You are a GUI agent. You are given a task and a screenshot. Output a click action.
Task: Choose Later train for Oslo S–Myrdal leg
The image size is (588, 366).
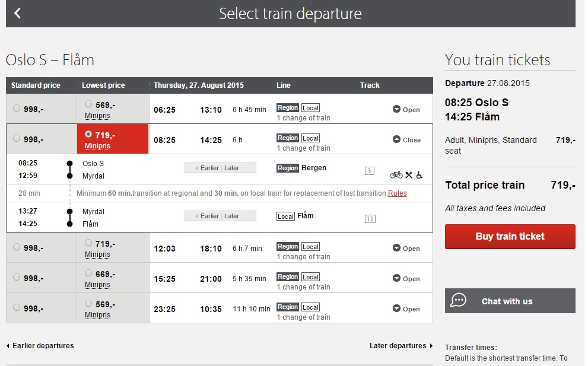(232, 168)
